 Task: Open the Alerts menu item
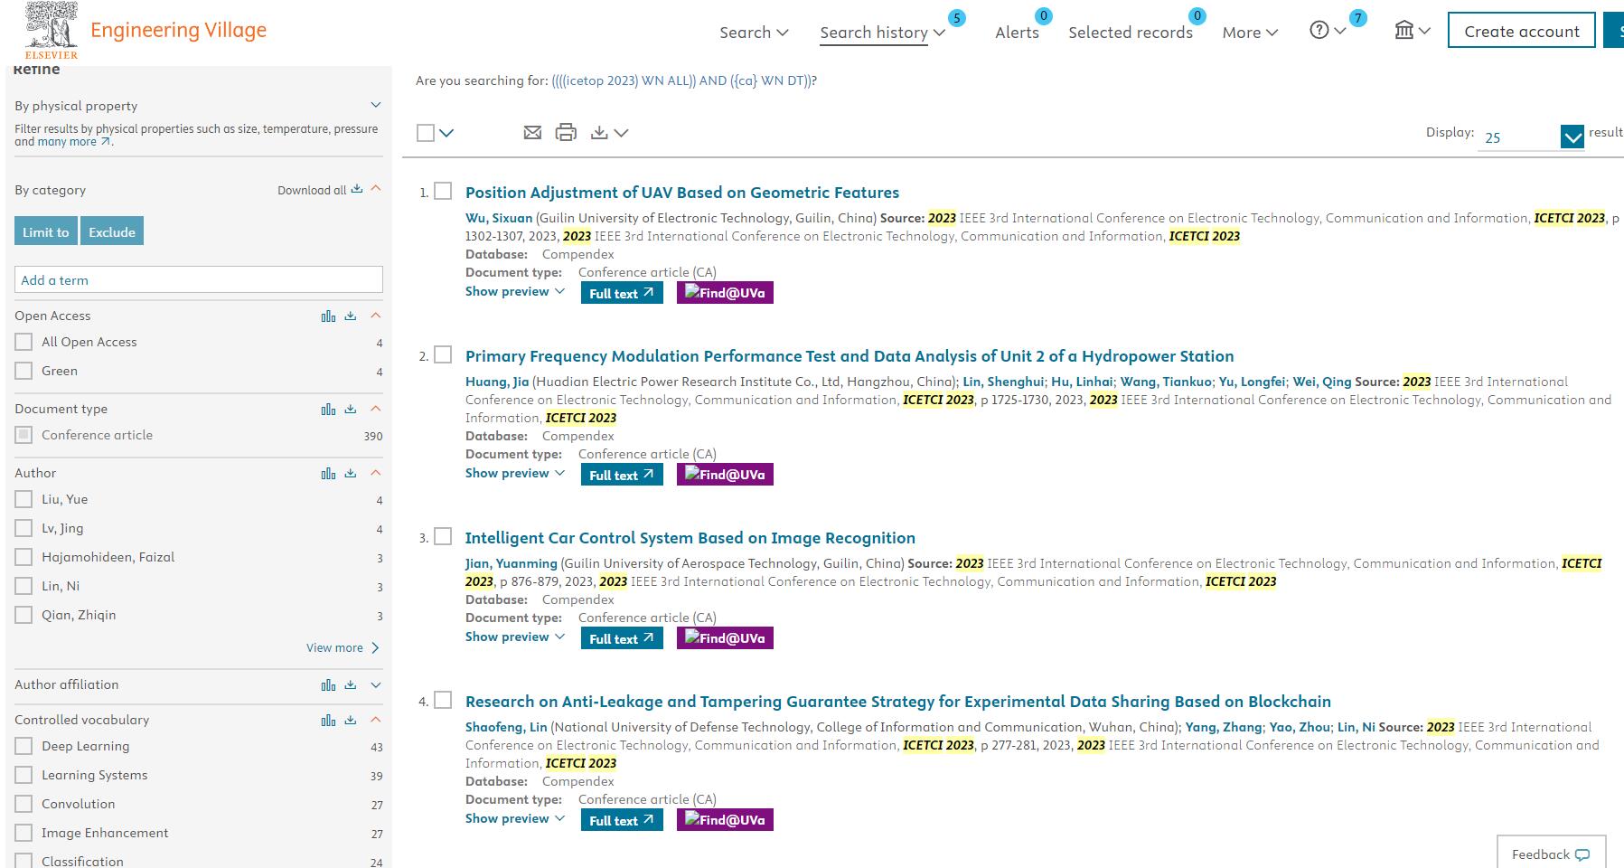pyautogui.click(x=1017, y=33)
